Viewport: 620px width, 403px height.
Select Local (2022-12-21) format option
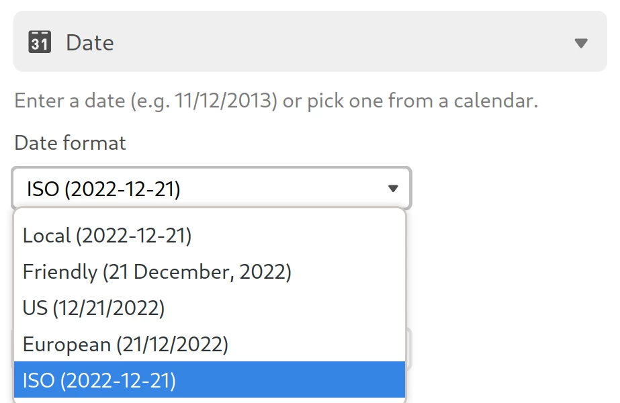pyautogui.click(x=210, y=236)
